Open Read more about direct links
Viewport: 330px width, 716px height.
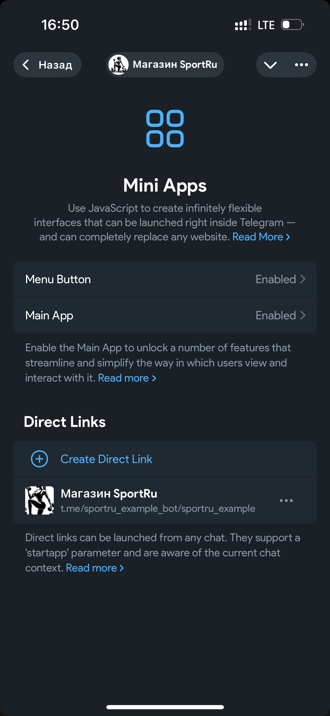95,568
